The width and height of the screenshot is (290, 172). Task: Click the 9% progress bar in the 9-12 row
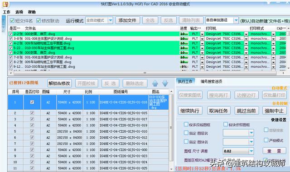tap(184, 66)
